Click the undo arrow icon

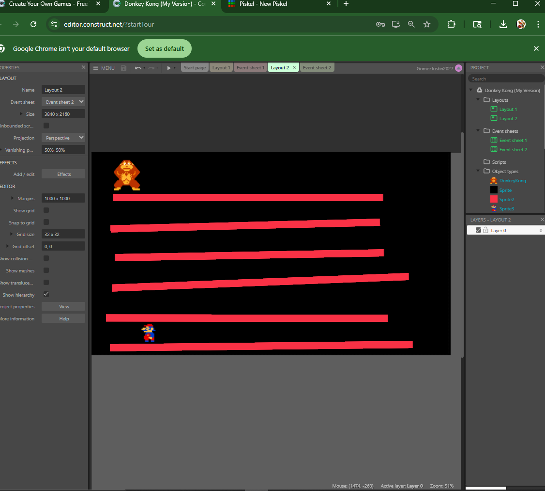[138, 68]
